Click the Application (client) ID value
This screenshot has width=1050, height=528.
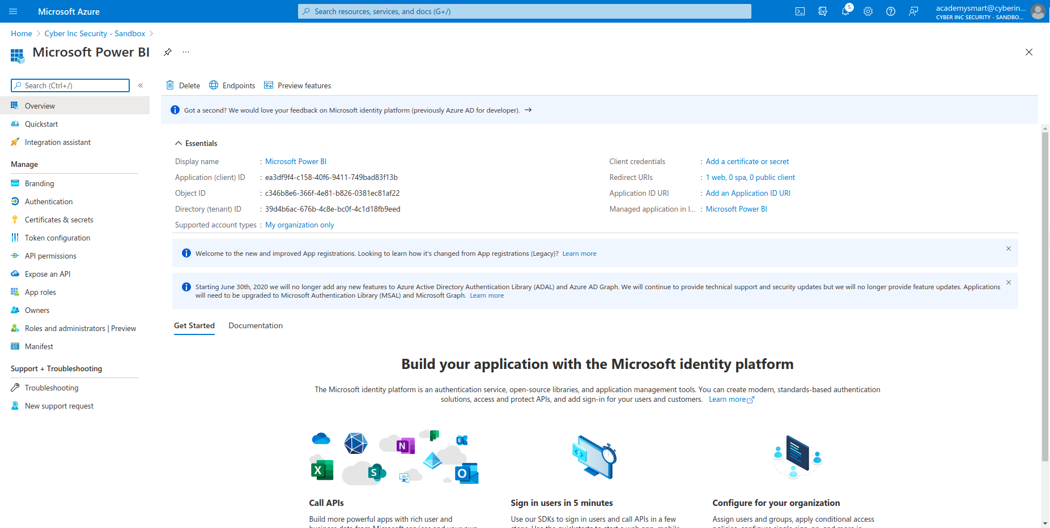pyautogui.click(x=331, y=177)
